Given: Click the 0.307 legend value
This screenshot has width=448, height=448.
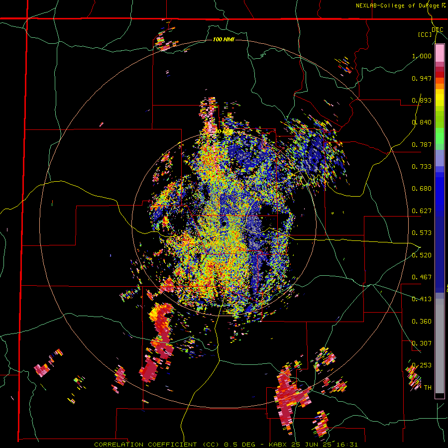Looking at the screenshot, I should point(422,343).
